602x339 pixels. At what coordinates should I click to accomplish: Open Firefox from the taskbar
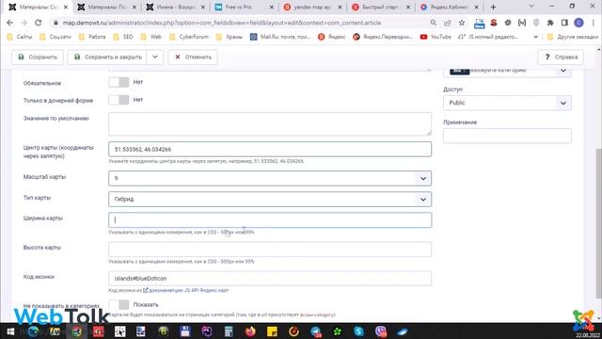[x=250, y=331]
